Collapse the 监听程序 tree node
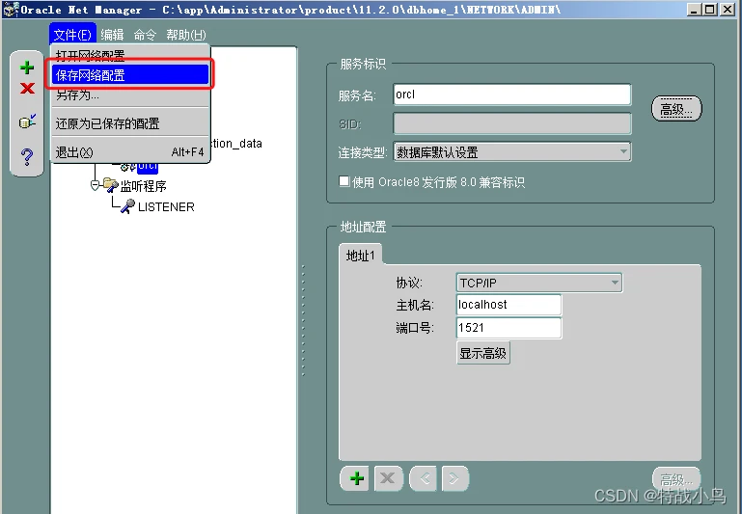Screen dimensions: 742x514 coord(95,185)
